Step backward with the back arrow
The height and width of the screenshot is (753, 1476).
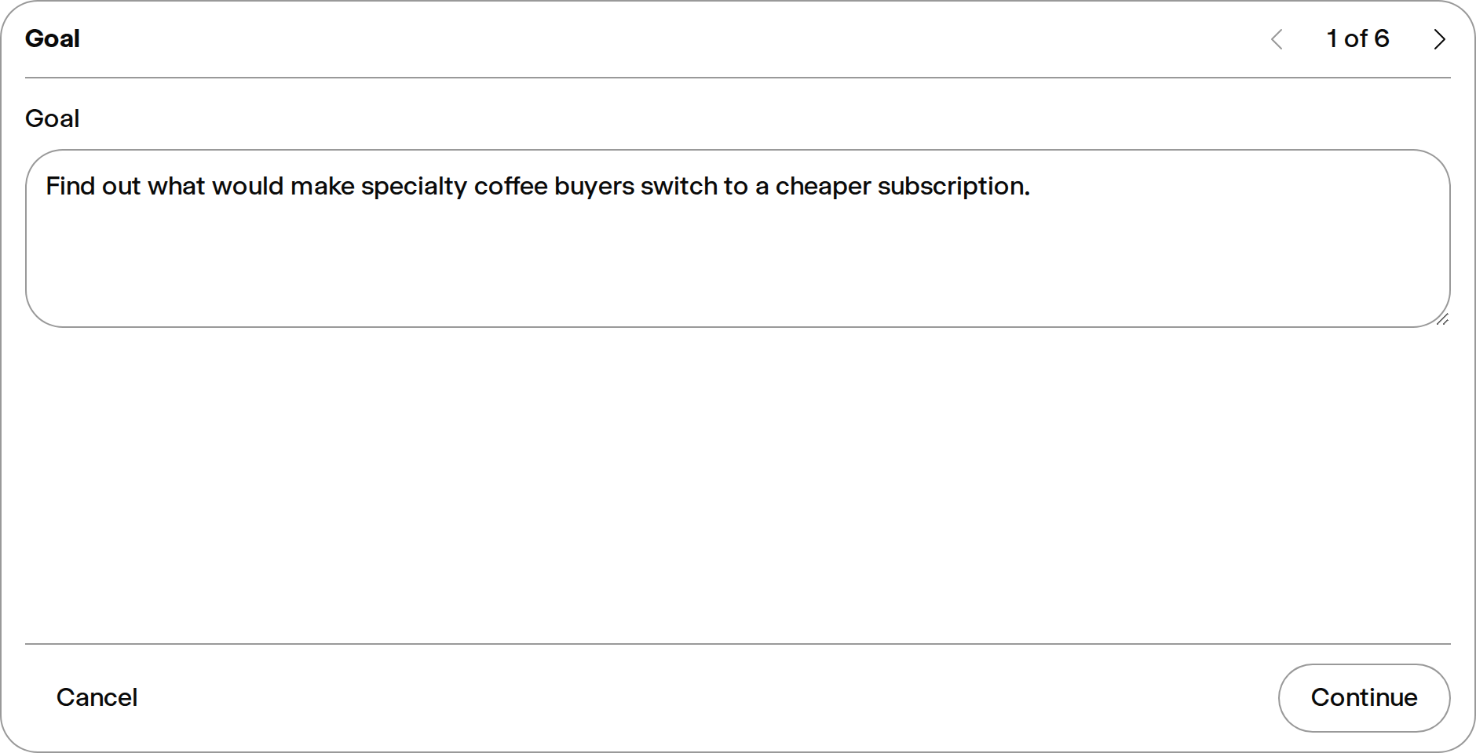tap(1277, 39)
